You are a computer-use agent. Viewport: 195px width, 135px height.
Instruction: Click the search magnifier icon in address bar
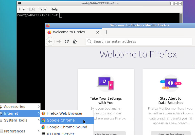point(90,41)
